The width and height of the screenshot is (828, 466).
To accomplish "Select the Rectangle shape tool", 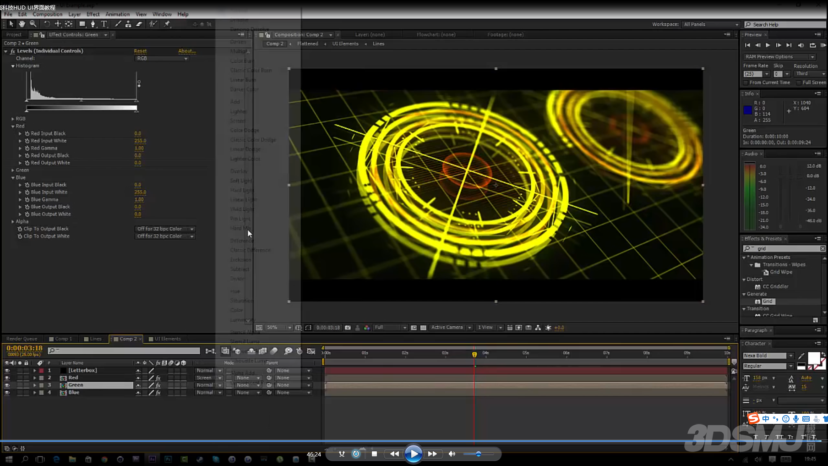I will (82, 24).
